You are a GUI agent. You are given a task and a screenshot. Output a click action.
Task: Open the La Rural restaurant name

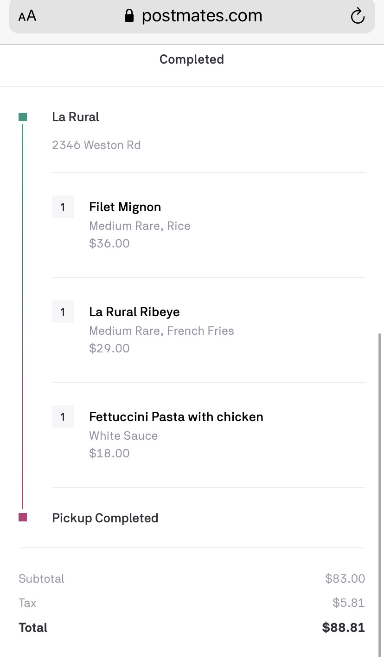point(76,117)
